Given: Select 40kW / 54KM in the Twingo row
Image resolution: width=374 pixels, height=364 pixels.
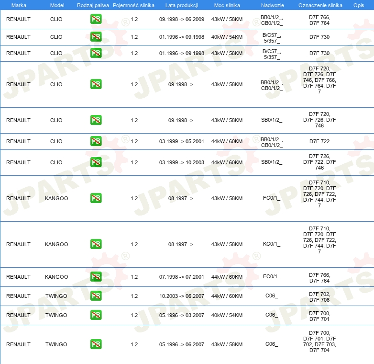Looking at the screenshot, I should (x=227, y=315).
